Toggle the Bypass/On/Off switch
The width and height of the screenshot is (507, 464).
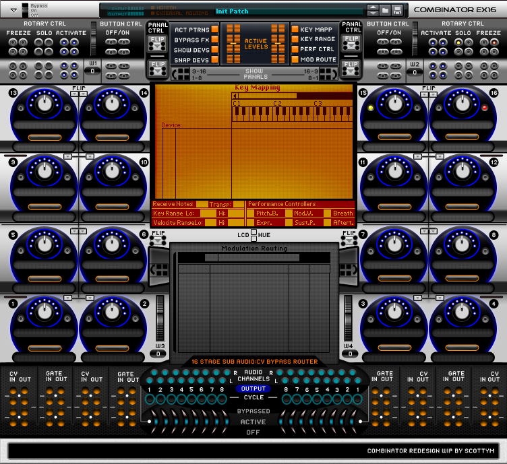click(x=25, y=10)
